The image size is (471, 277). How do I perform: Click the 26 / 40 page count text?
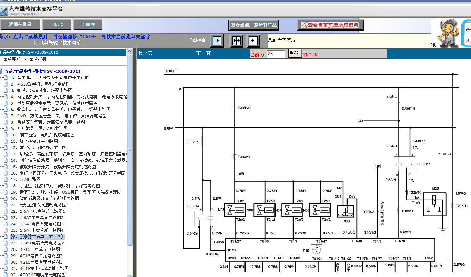[310, 54]
